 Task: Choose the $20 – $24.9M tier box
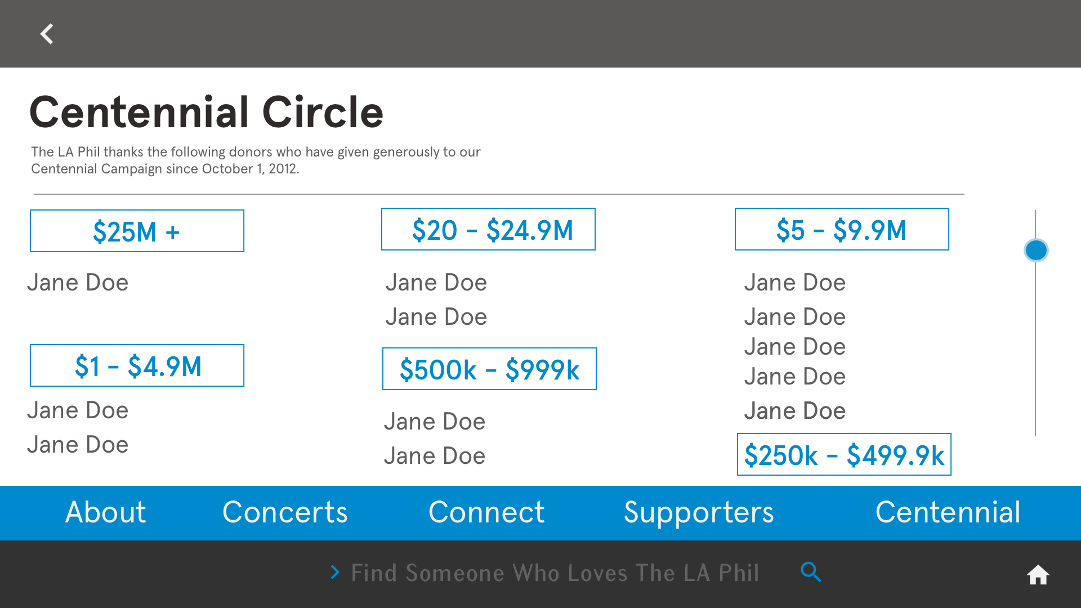click(x=488, y=229)
